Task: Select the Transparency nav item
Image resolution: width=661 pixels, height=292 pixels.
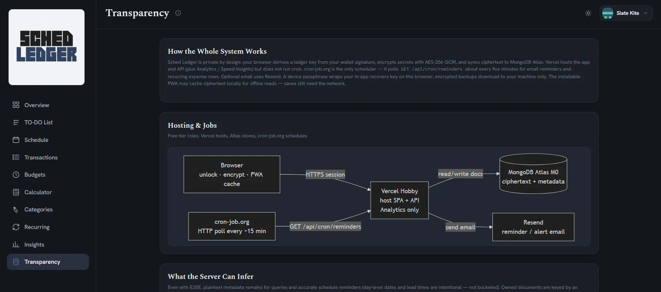Action: pyautogui.click(x=48, y=262)
